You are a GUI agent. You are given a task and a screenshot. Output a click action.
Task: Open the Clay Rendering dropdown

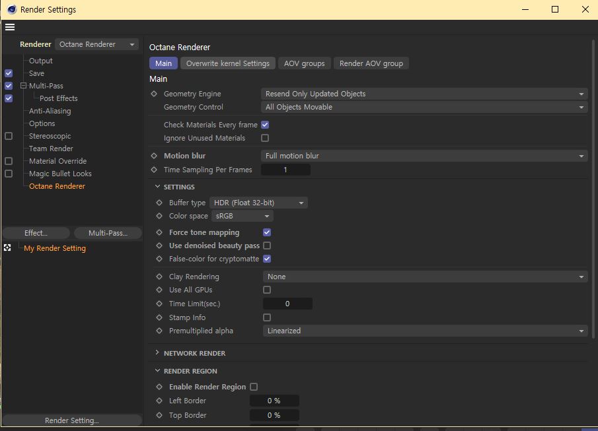pyautogui.click(x=426, y=277)
